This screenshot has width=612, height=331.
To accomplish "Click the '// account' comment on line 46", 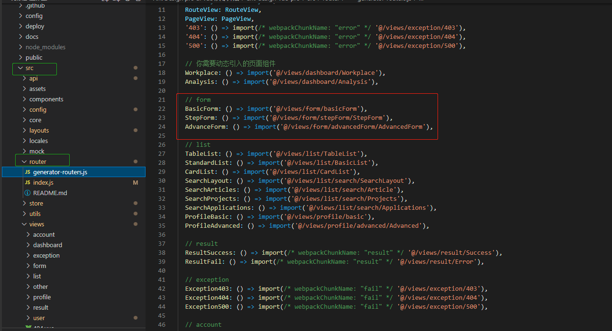I will point(203,324).
